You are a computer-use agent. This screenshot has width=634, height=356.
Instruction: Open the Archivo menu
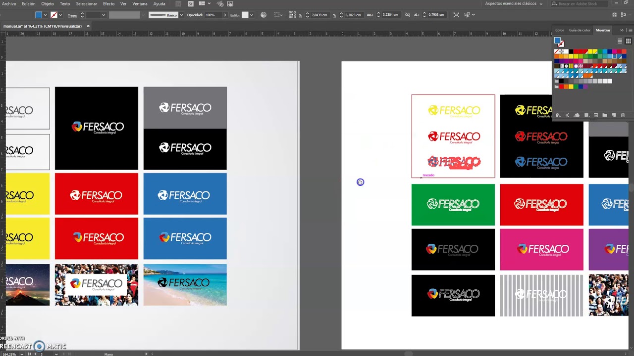point(9,3)
